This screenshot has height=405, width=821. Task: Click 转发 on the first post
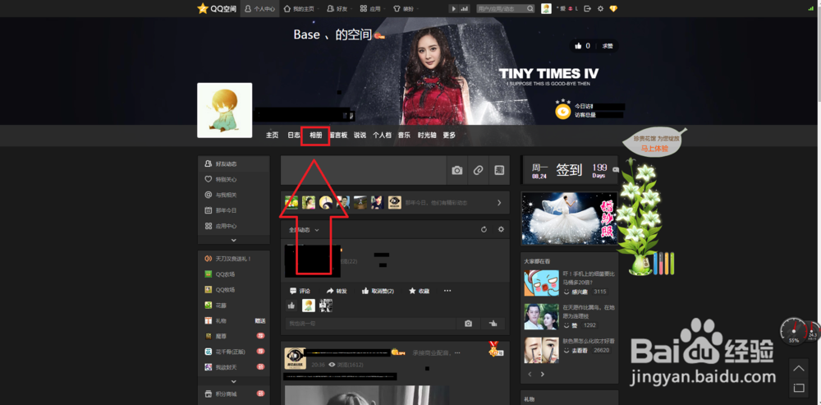[337, 291]
